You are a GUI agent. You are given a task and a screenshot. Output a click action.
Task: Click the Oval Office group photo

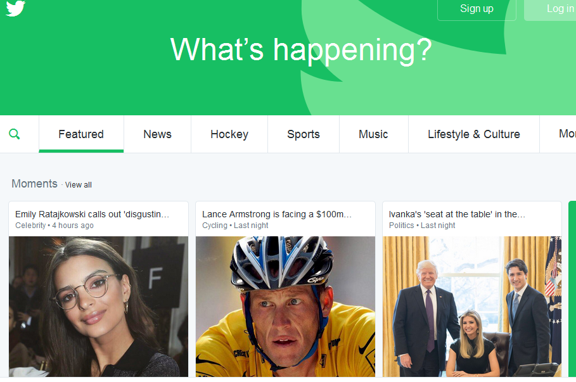pyautogui.click(x=472, y=307)
